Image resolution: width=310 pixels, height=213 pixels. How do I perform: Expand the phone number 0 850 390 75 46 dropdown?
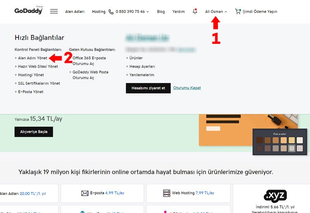pos(132,12)
